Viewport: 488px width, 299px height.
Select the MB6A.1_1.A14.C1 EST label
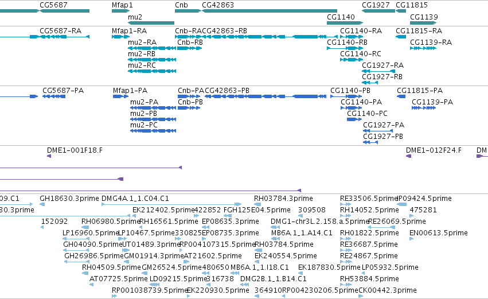click(302, 233)
